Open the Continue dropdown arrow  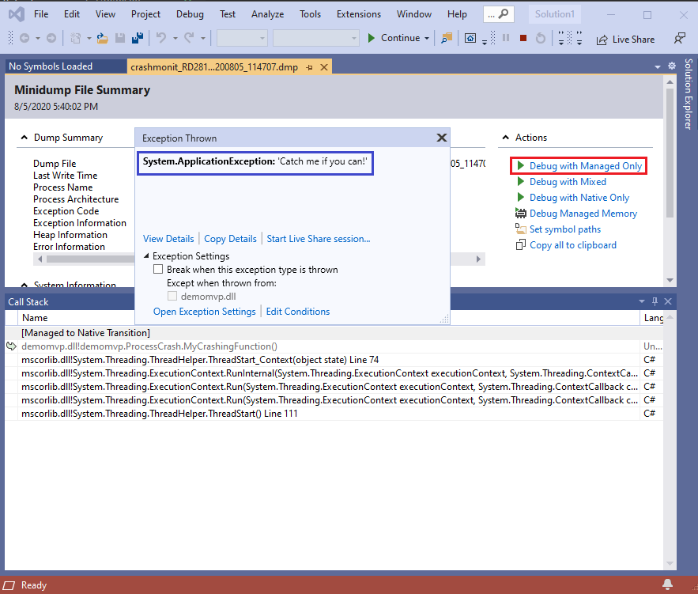pyautogui.click(x=427, y=37)
